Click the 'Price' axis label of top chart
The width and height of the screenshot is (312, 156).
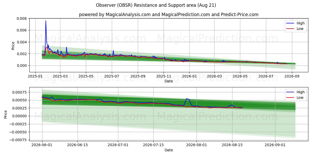coord(13,45)
